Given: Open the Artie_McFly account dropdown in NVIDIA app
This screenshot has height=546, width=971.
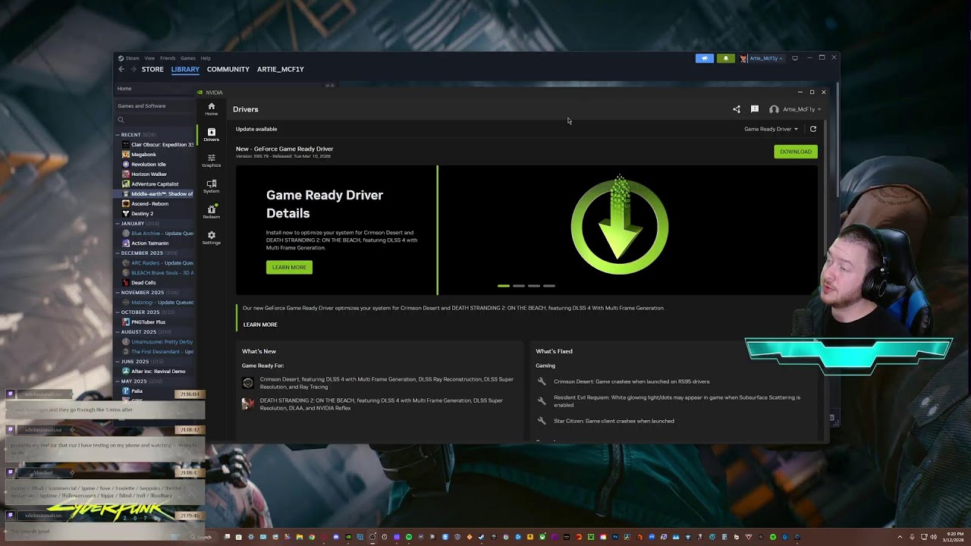Looking at the screenshot, I should [x=795, y=109].
